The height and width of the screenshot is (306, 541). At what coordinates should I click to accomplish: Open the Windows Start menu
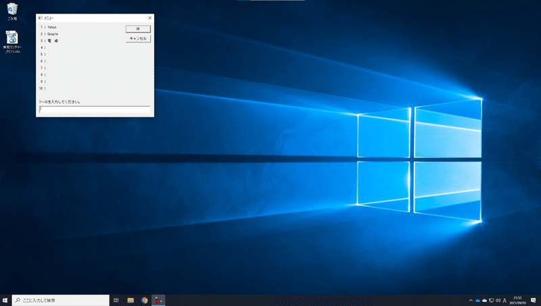point(5,301)
